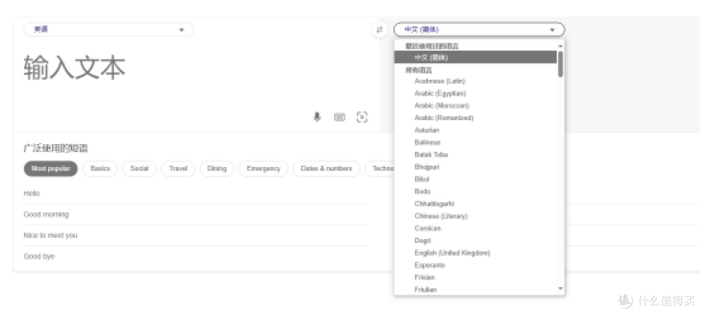Image resolution: width=701 pixels, height=315 pixels.
Task: Select the Basics phrases tab
Action: pyautogui.click(x=100, y=169)
